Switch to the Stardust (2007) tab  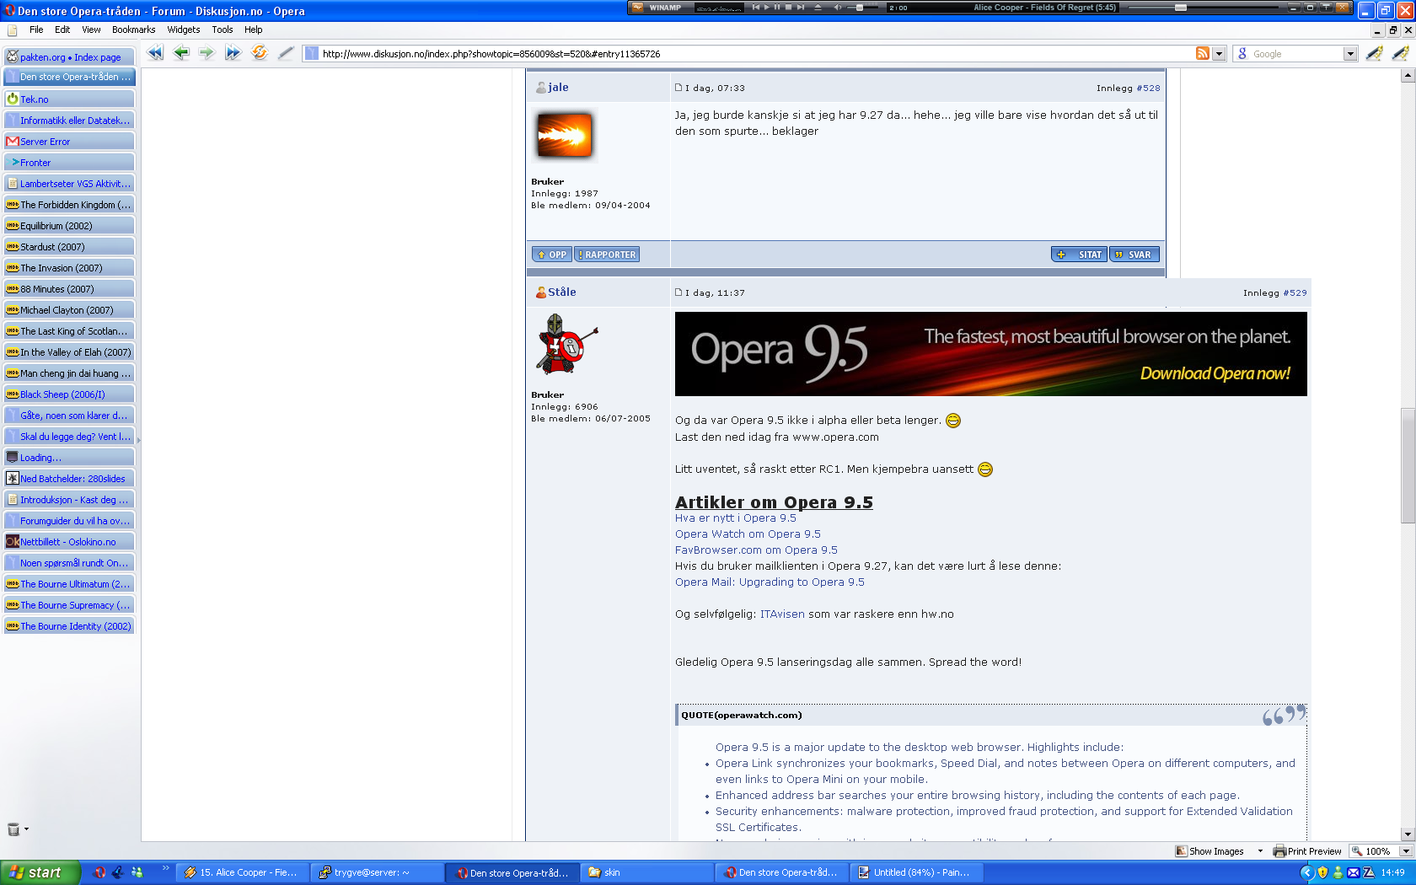click(x=69, y=247)
